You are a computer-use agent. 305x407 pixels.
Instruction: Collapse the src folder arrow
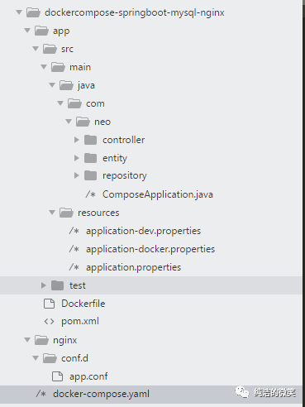36,49
